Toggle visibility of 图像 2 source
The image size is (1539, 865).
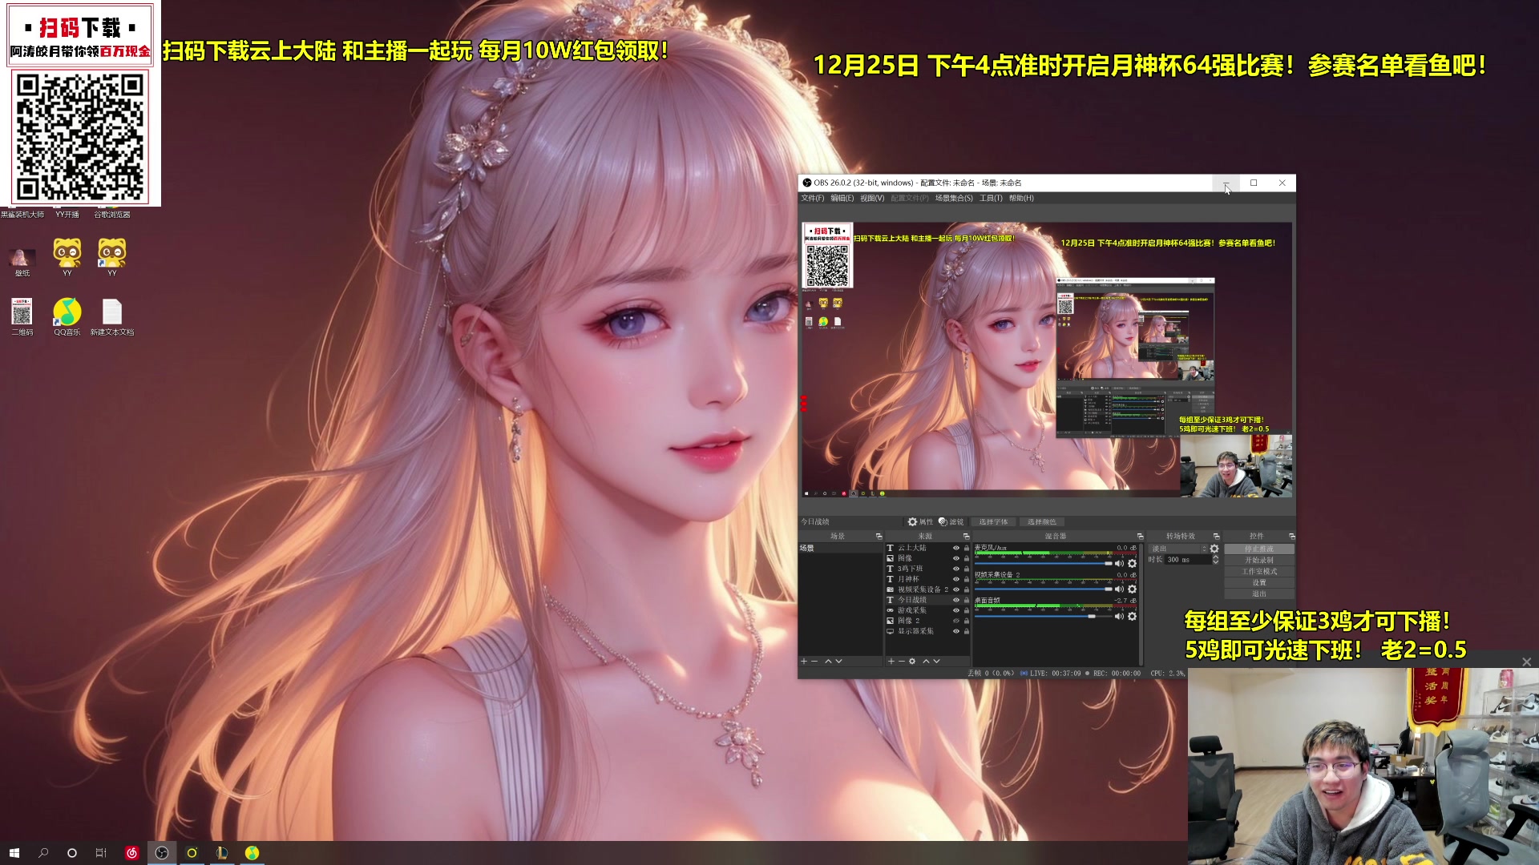(955, 622)
